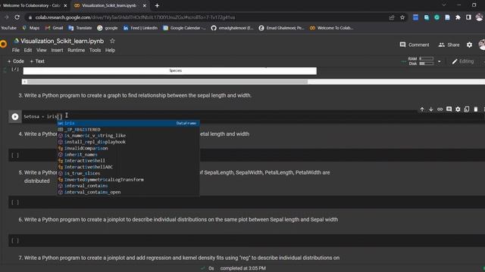This screenshot has height=272, width=485.
Task: Delete the selected cell
Action: click(x=476, y=109)
